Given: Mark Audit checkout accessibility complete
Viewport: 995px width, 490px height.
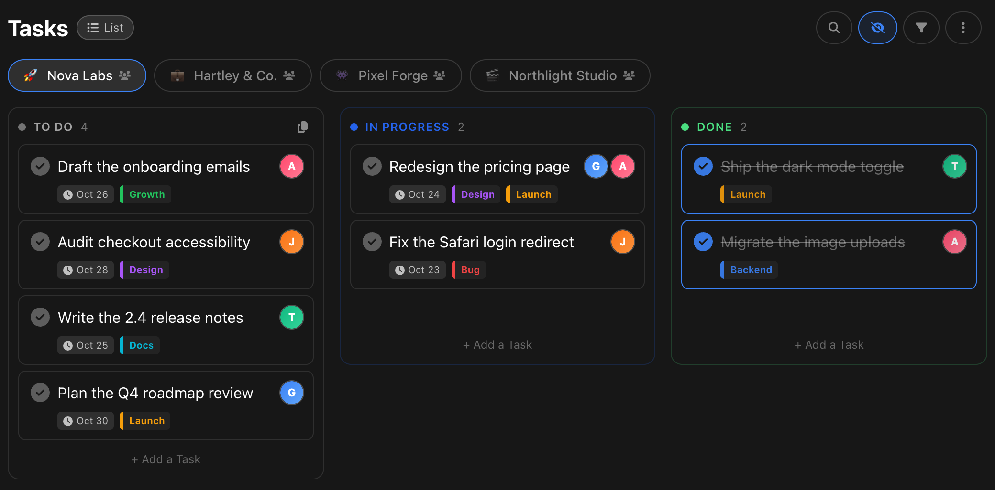Looking at the screenshot, I should point(40,242).
